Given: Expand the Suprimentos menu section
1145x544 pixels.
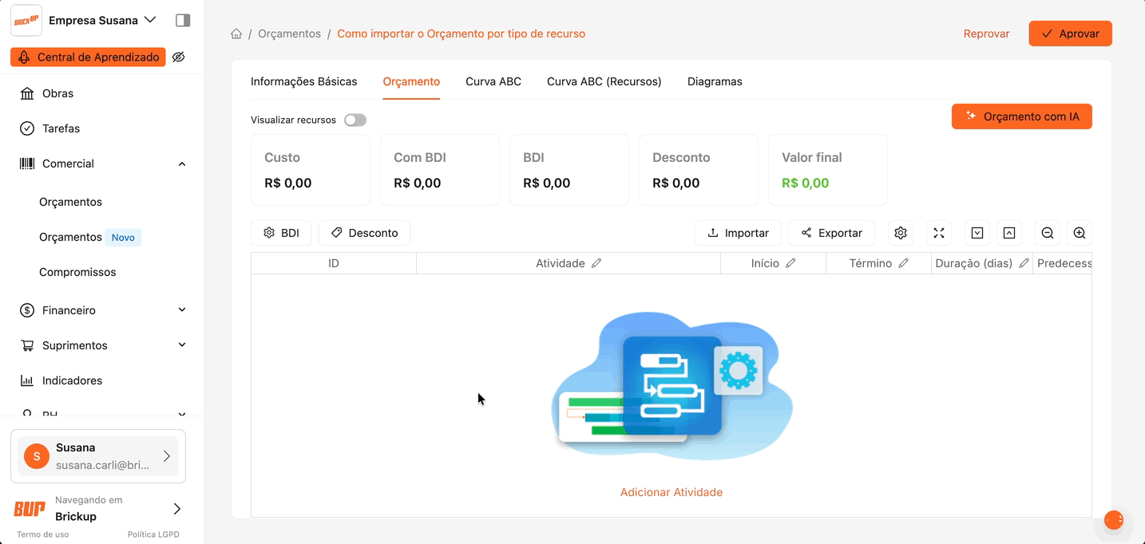Looking at the screenshot, I should tap(182, 345).
